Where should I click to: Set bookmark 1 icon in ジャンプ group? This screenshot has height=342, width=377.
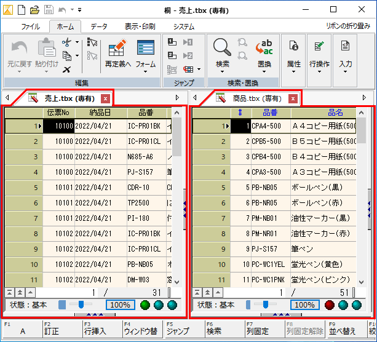(172, 42)
